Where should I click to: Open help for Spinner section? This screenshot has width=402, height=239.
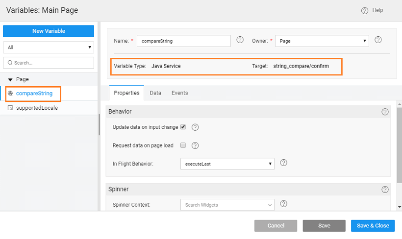click(385, 189)
